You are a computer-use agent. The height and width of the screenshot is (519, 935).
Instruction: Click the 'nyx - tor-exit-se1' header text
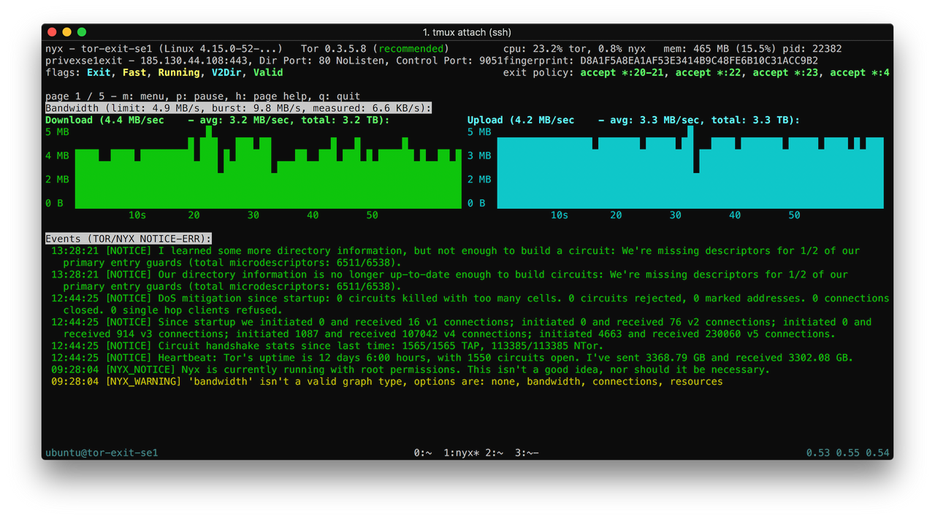99,49
